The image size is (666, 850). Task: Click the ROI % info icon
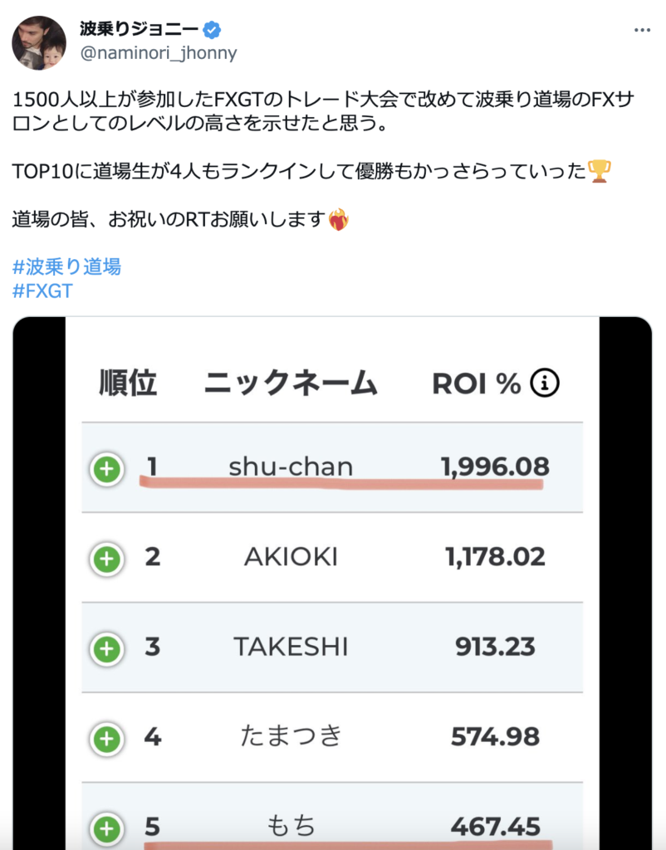point(544,383)
